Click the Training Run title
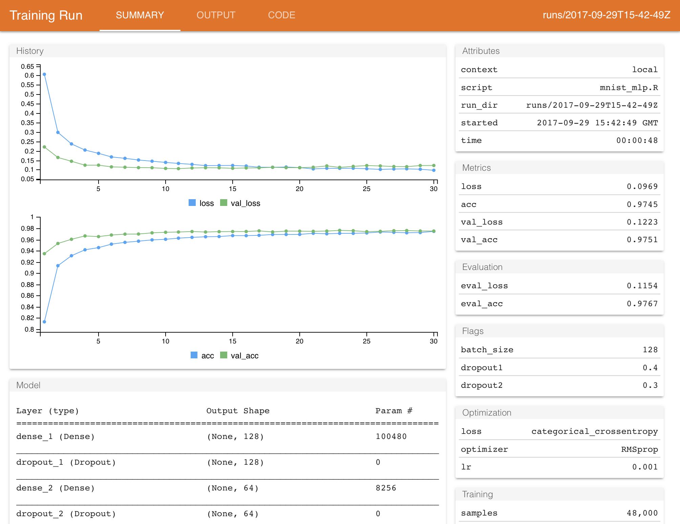680x524 pixels. click(x=46, y=15)
